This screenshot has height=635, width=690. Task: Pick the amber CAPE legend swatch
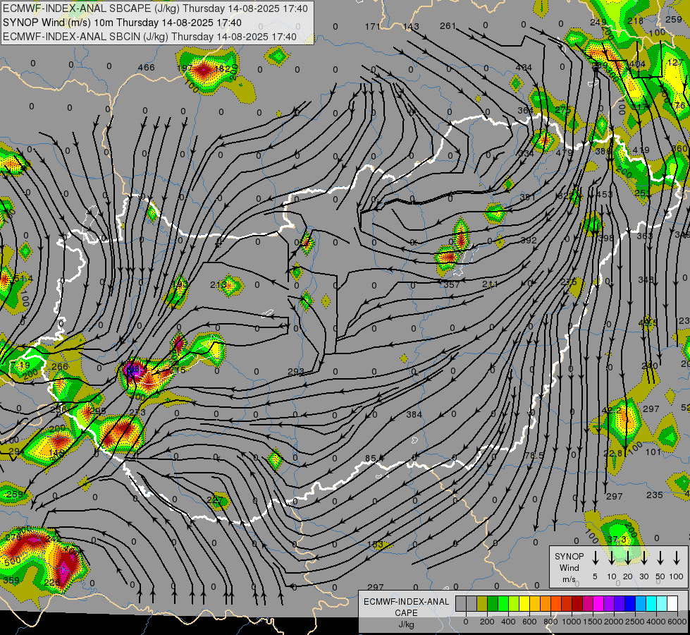(x=535, y=604)
